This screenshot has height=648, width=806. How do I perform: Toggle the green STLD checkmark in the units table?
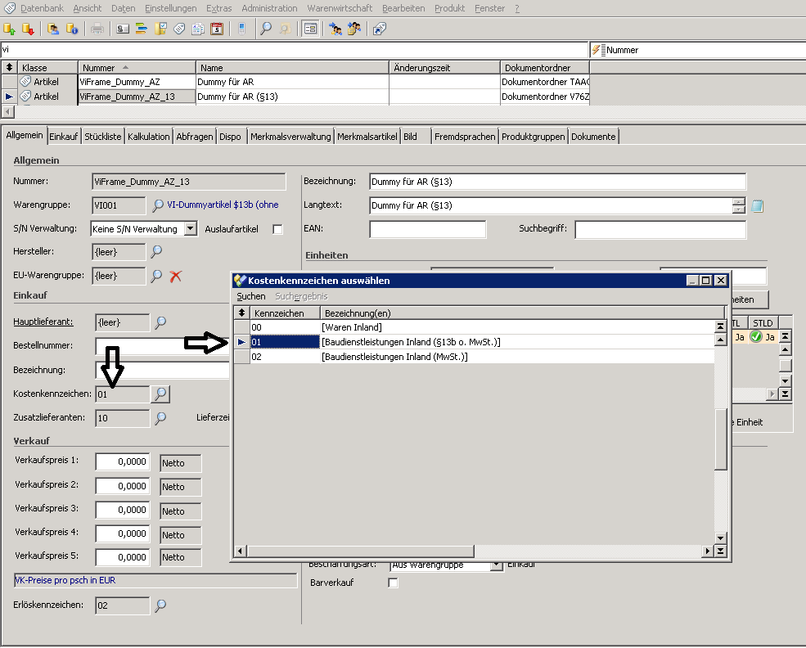pyautogui.click(x=755, y=336)
